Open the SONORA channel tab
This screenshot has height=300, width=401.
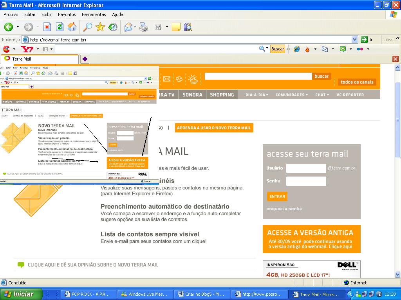point(192,95)
